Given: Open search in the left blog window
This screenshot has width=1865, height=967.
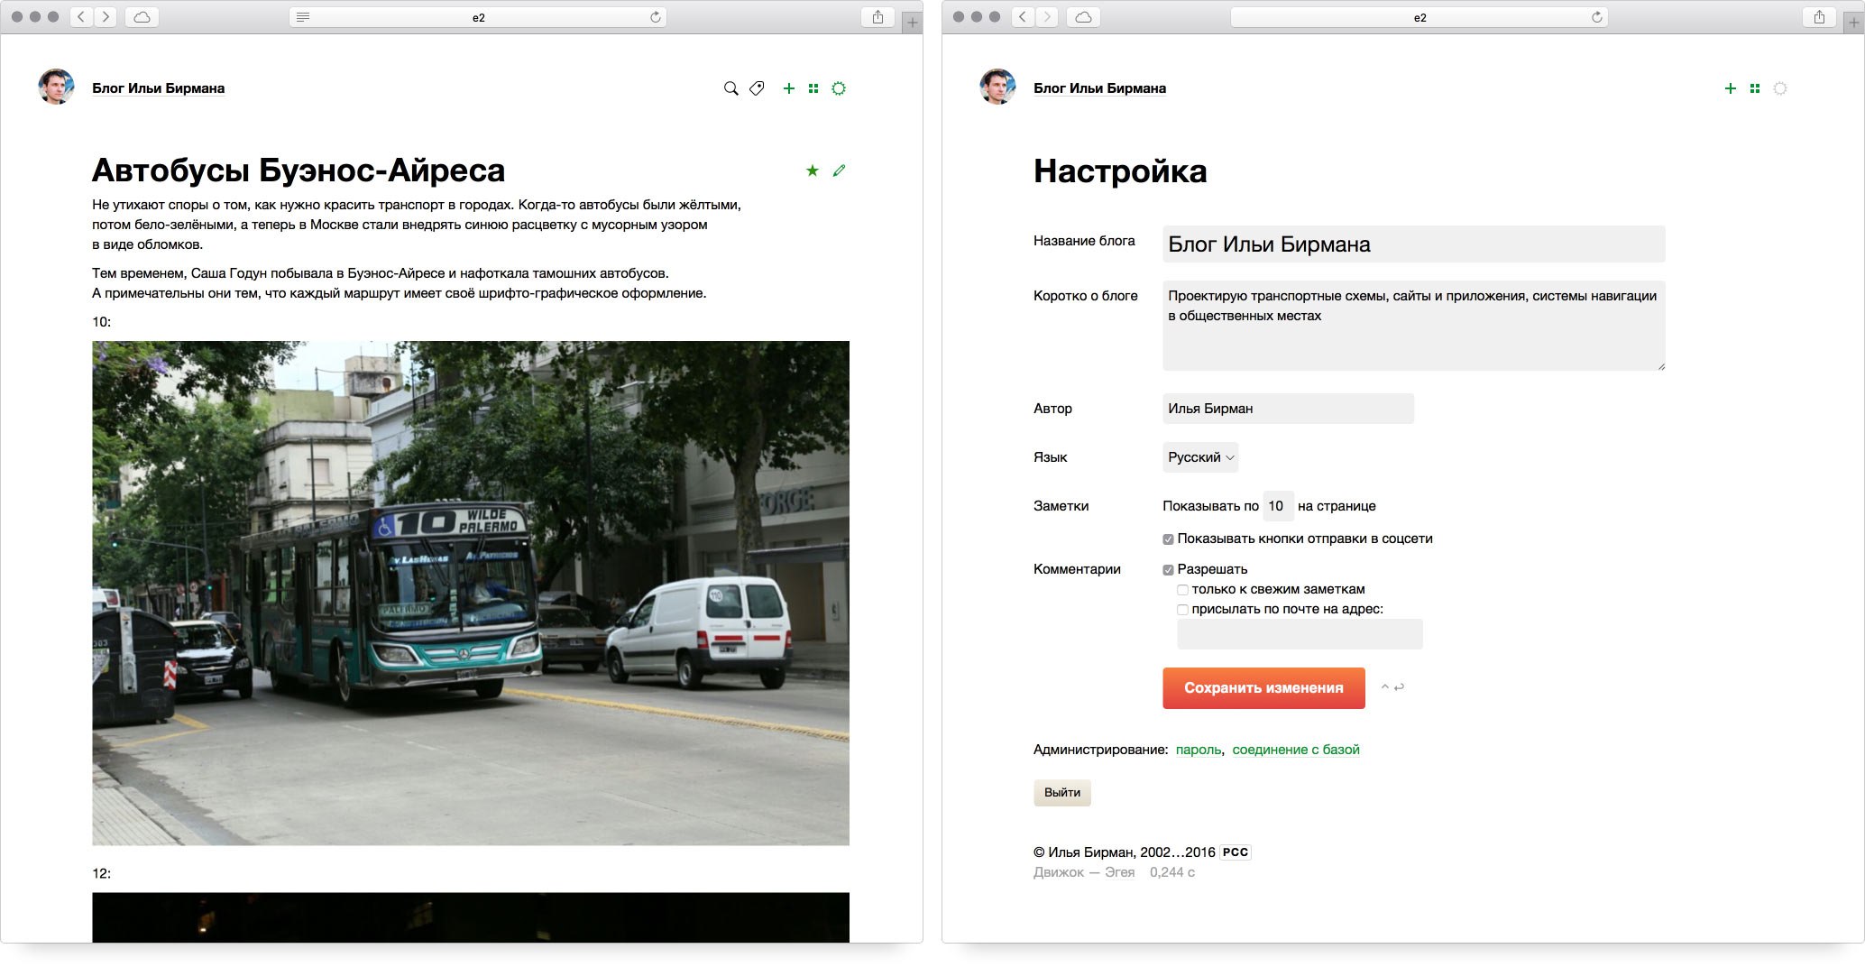Looking at the screenshot, I should 730,88.
